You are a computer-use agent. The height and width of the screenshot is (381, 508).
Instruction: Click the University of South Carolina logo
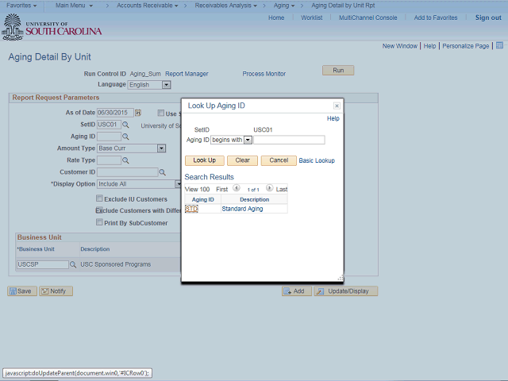click(x=52, y=28)
